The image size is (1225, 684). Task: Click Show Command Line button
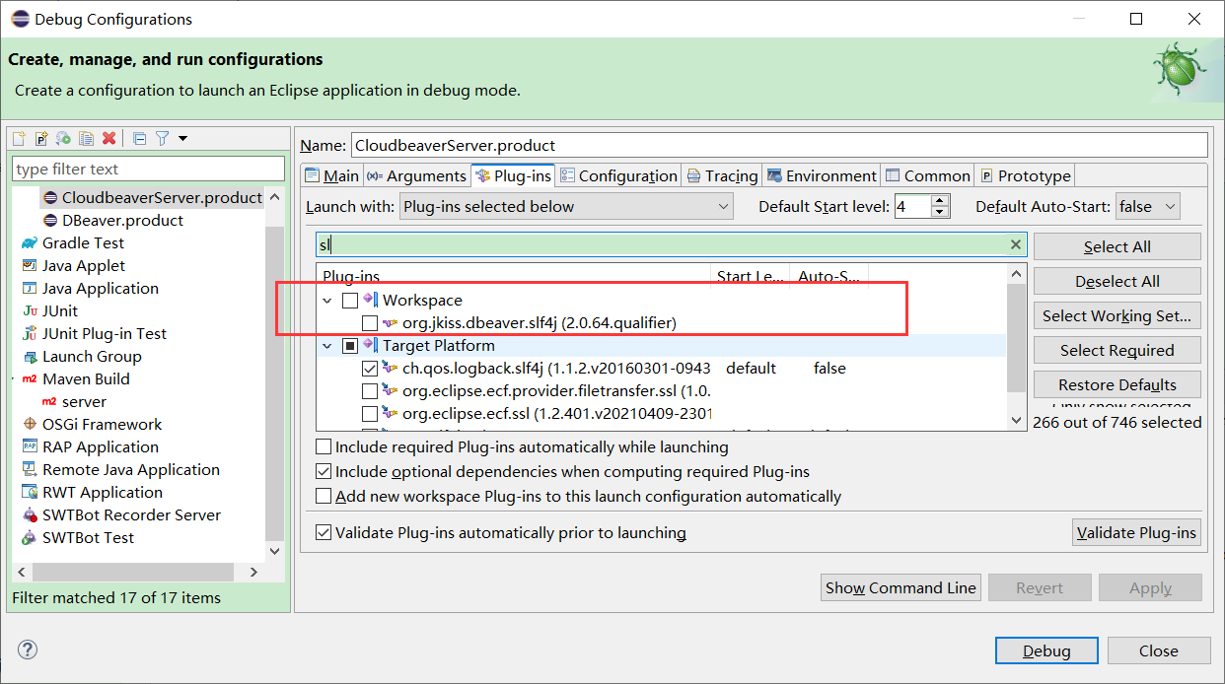tap(901, 587)
